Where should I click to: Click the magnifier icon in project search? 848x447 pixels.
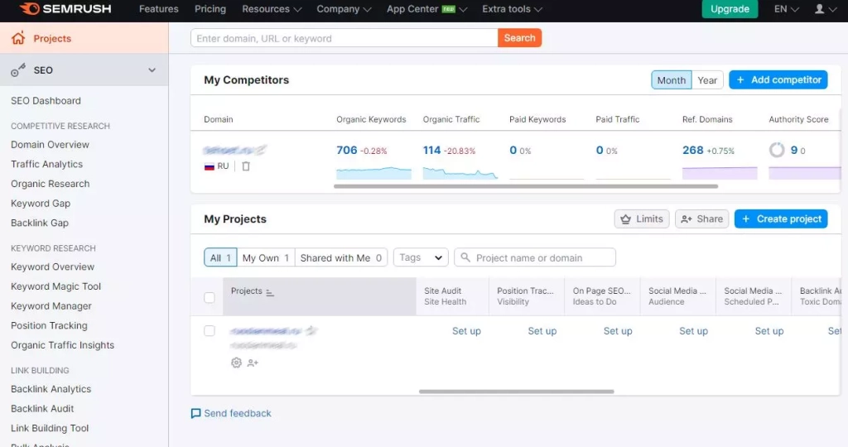(465, 257)
